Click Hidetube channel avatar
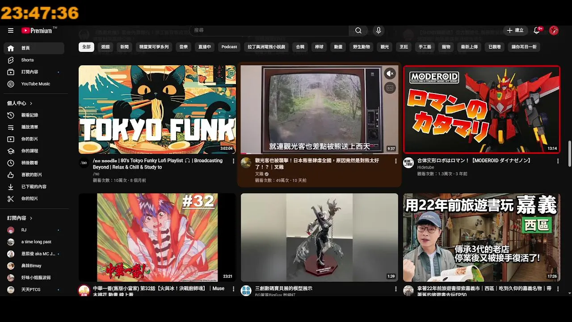Image resolution: width=572 pixels, height=322 pixels. click(408, 163)
